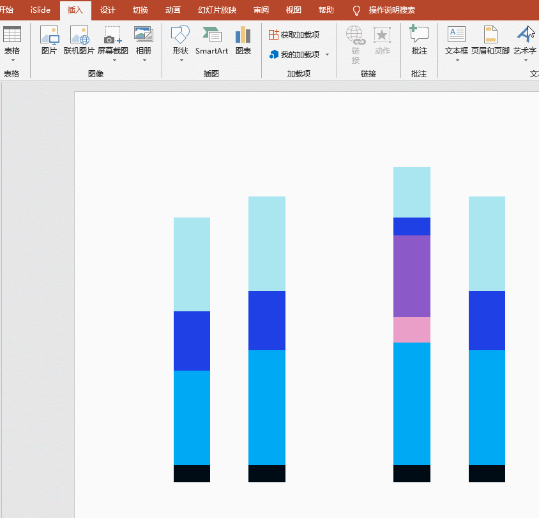Open the My Add-ins (我的加载项) dropdown arrow
This screenshot has height=518, width=539.
(x=328, y=55)
